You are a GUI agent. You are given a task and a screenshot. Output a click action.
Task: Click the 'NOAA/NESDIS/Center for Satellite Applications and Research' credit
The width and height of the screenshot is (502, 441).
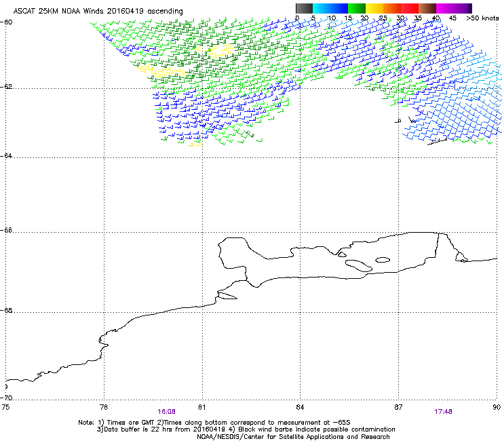click(293, 437)
